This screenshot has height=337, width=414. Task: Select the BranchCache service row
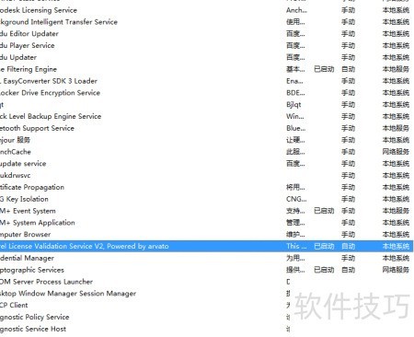207,152
